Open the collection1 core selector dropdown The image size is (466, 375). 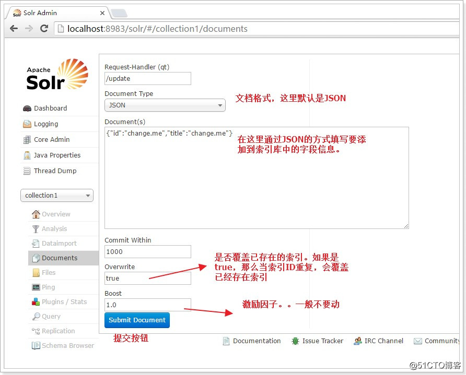(57, 196)
